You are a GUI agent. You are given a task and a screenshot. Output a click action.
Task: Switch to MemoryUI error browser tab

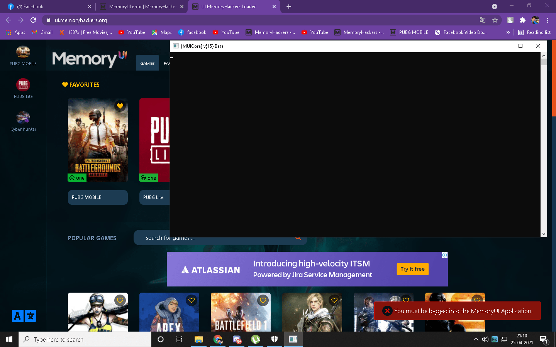tap(142, 7)
